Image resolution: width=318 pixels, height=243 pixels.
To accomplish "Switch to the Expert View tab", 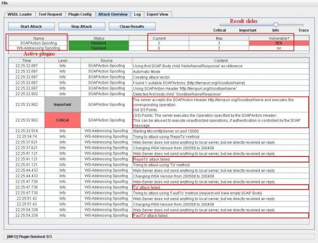I will (157, 14).
